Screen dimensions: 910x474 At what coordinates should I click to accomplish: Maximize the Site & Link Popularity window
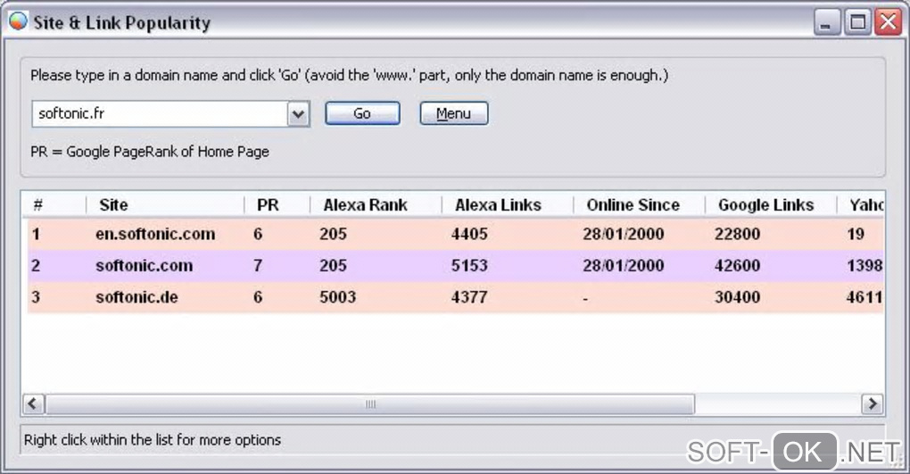857,22
